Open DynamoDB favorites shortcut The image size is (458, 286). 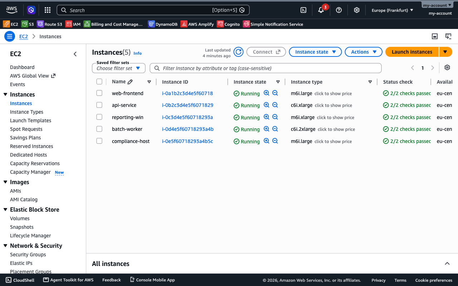point(163,24)
